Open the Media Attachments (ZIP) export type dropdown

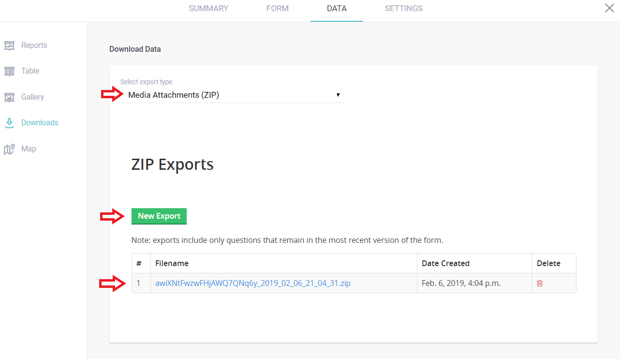pyautogui.click(x=232, y=95)
